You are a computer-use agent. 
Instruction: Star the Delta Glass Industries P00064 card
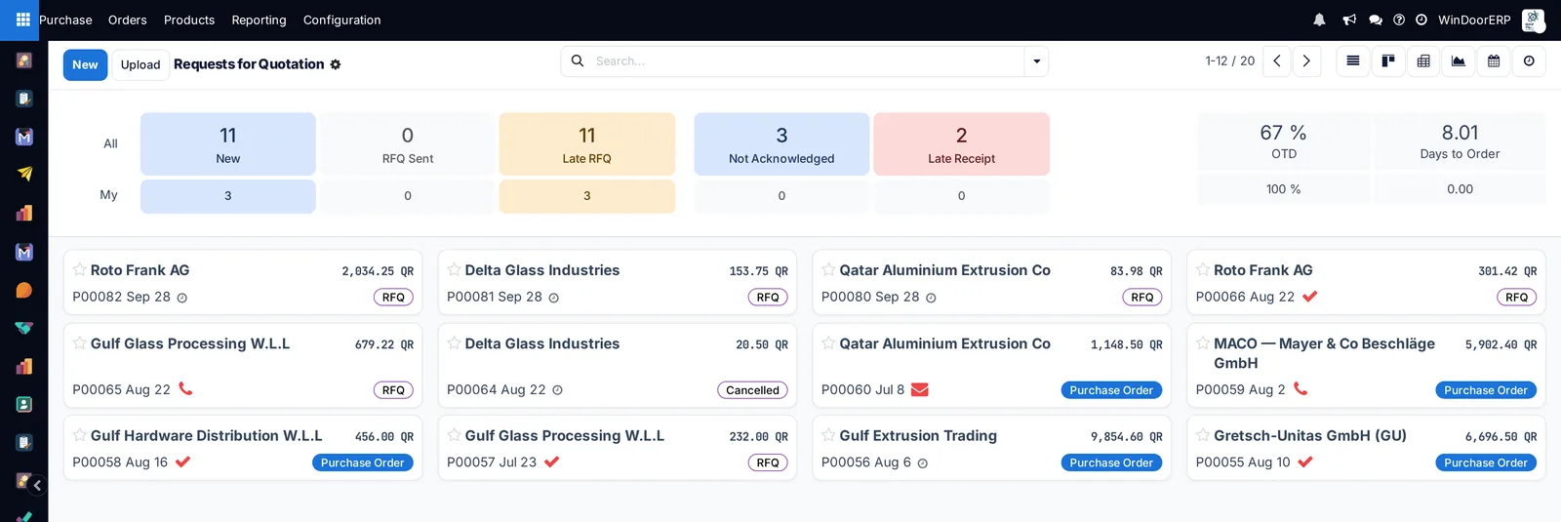click(455, 342)
